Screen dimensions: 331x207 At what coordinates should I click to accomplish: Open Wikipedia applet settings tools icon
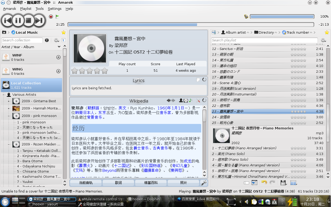coord(198,100)
